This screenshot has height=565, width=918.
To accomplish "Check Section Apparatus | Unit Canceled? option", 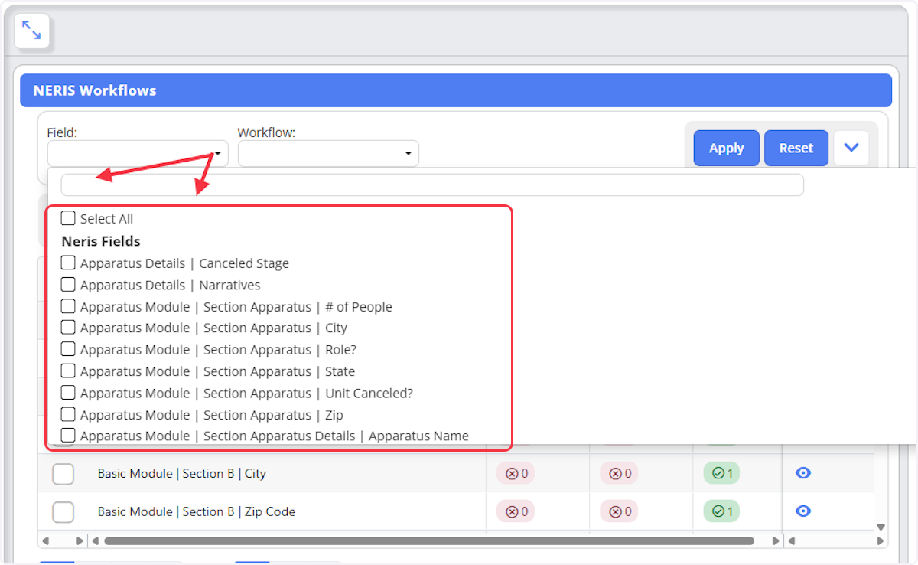I will pos(68,393).
